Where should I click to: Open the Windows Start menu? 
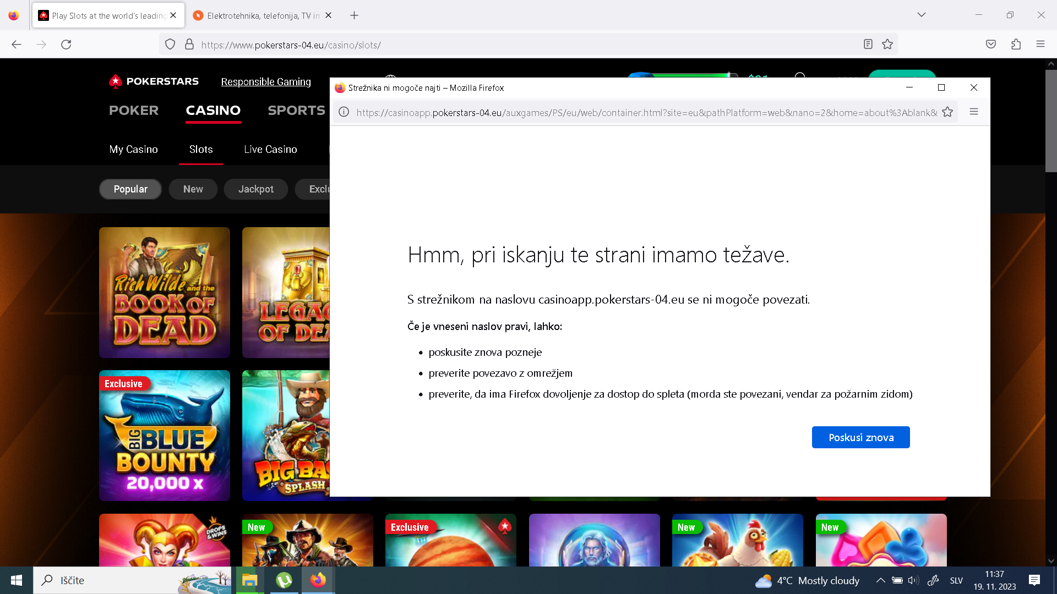17,580
